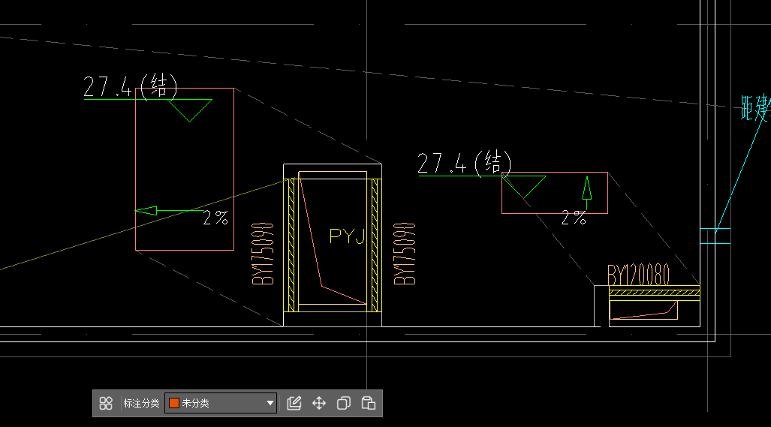
Task: Select the left 27.4(结) elevation text
Action: pyautogui.click(x=131, y=86)
